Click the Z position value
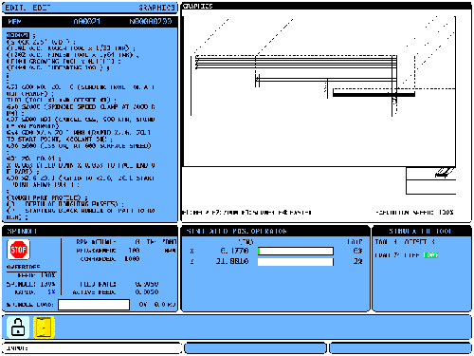 (x=232, y=261)
